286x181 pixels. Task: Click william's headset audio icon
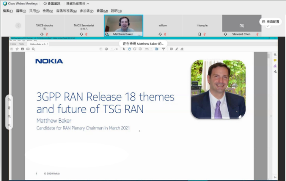(x=160, y=34)
